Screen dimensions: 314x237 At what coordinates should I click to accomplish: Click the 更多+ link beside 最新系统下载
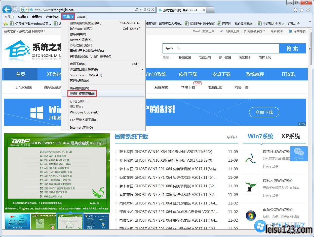[232, 137]
